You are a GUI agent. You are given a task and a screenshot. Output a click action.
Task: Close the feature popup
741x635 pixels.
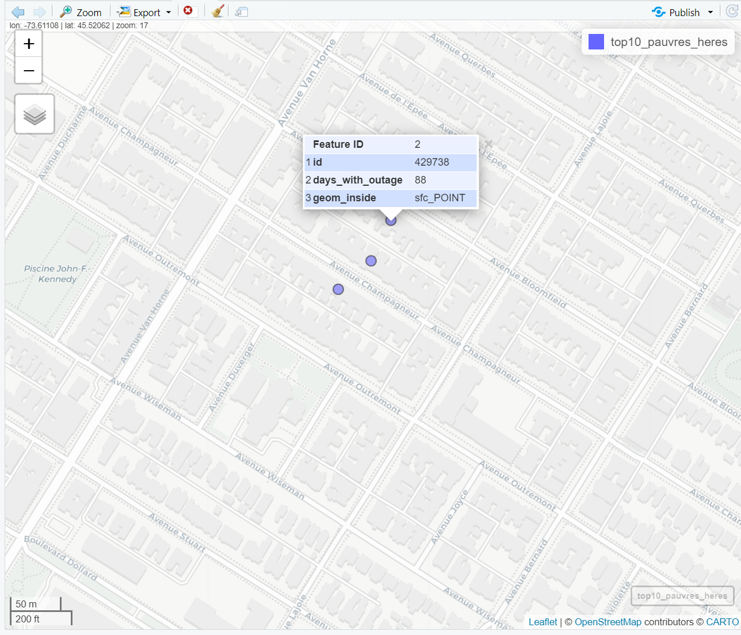(488, 144)
